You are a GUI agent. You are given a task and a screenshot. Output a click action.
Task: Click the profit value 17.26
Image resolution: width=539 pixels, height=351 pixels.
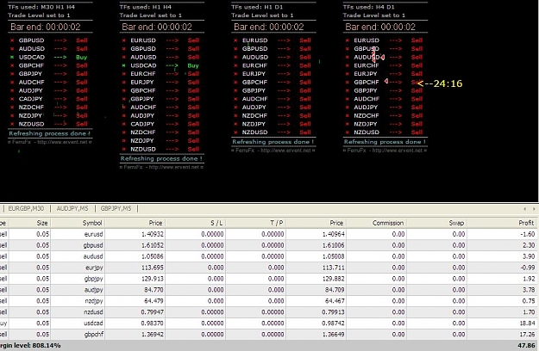tap(528, 334)
